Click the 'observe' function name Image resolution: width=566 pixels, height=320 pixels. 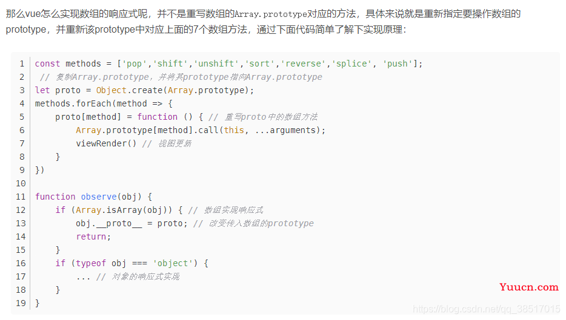(x=99, y=197)
